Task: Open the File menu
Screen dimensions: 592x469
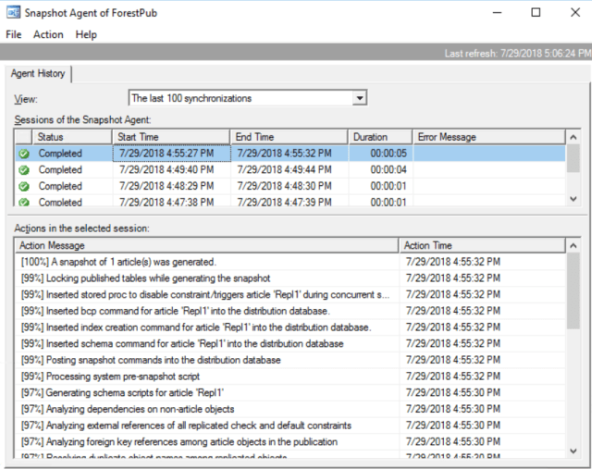Action: pos(14,34)
